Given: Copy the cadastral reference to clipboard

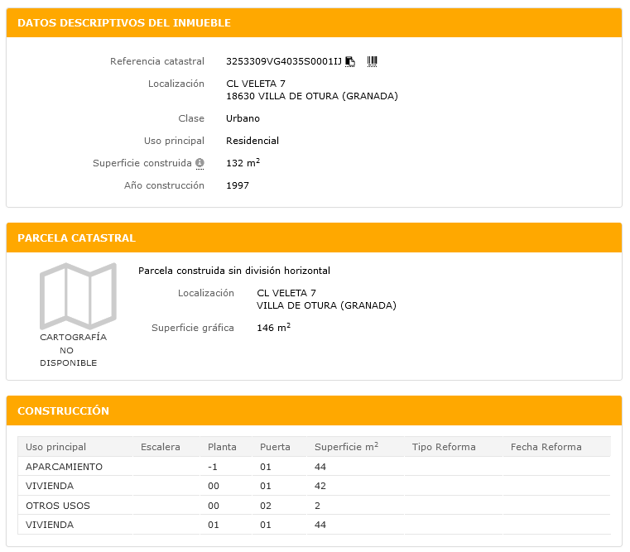Looking at the screenshot, I should click(350, 61).
